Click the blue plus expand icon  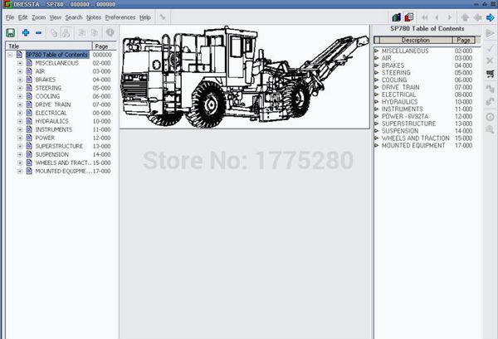[x=26, y=32]
